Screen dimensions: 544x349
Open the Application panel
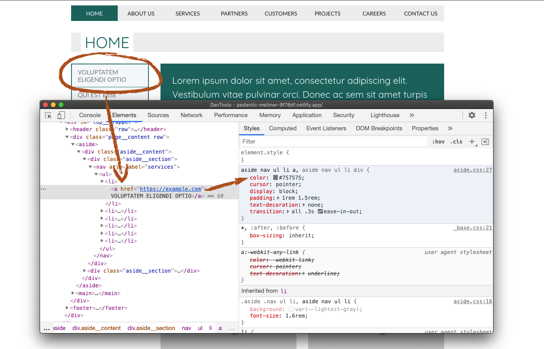click(307, 115)
